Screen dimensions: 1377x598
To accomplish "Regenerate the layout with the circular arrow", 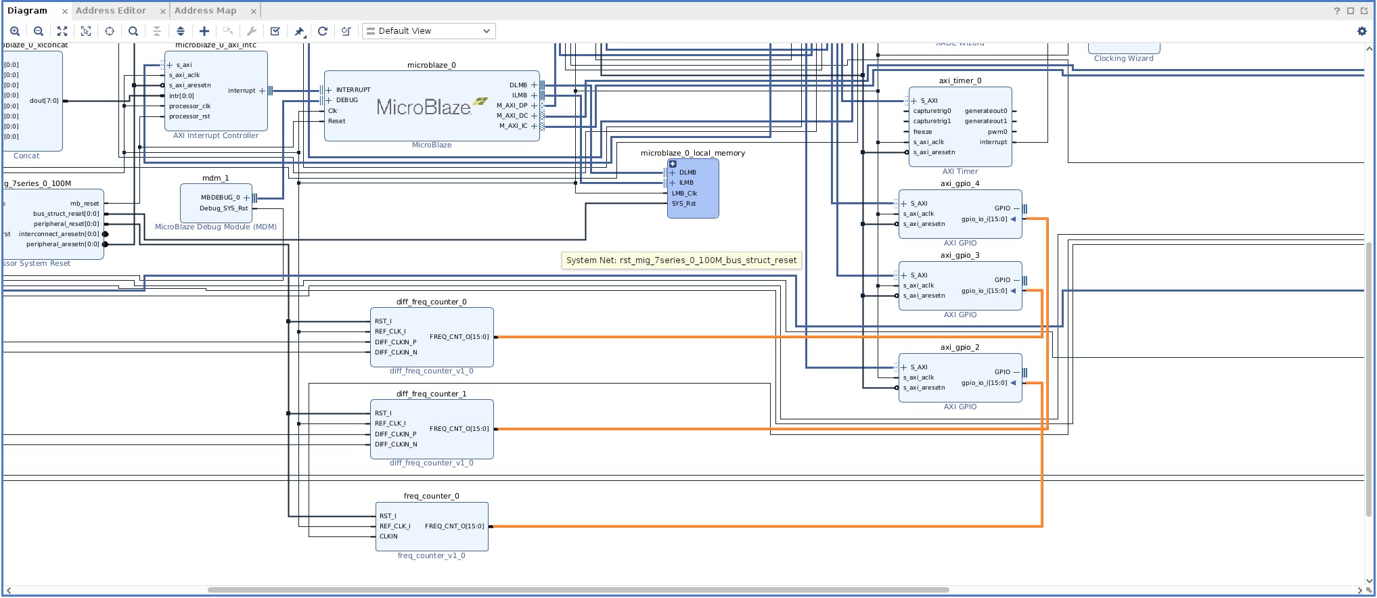I will [x=323, y=31].
